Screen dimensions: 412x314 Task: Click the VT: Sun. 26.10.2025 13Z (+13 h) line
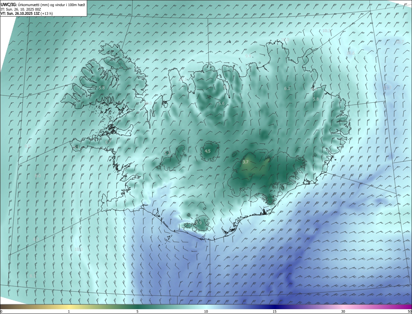pyautogui.click(x=27, y=13)
